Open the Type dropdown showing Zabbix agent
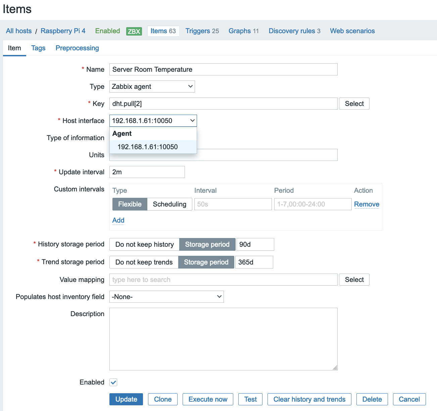This screenshot has height=411, width=437. [x=152, y=86]
